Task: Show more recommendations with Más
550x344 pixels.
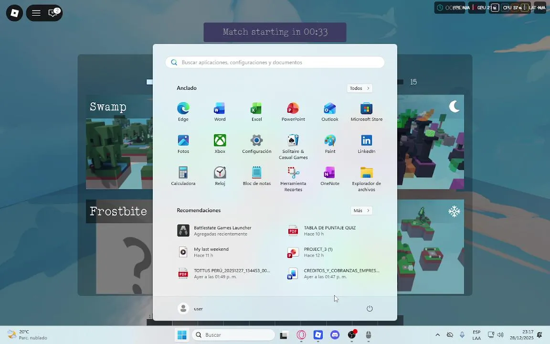Action: pyautogui.click(x=361, y=211)
